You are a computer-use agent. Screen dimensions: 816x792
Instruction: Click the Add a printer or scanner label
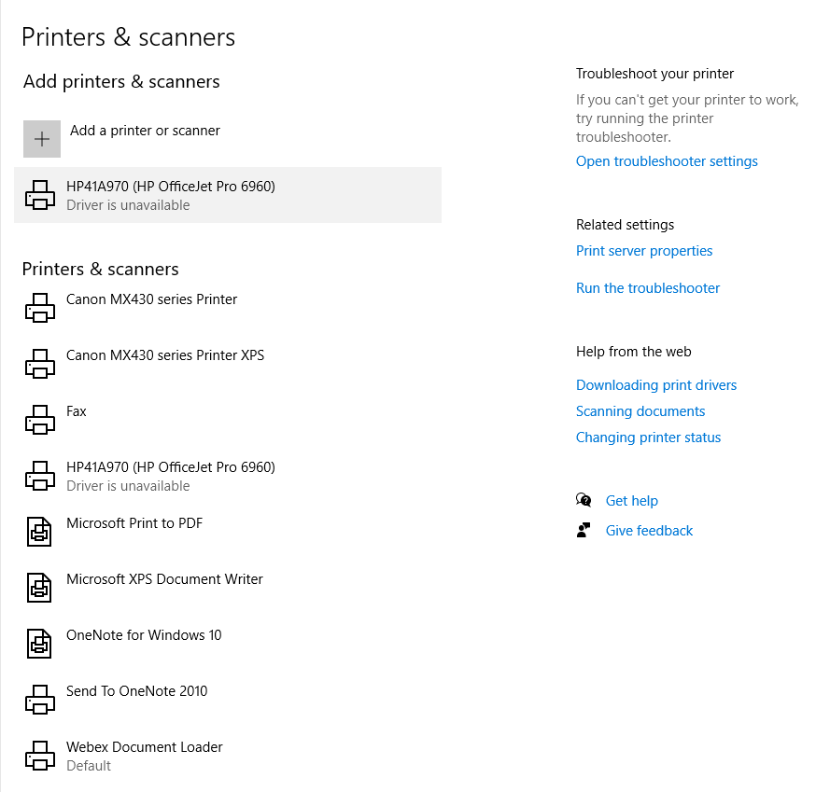pyautogui.click(x=145, y=131)
